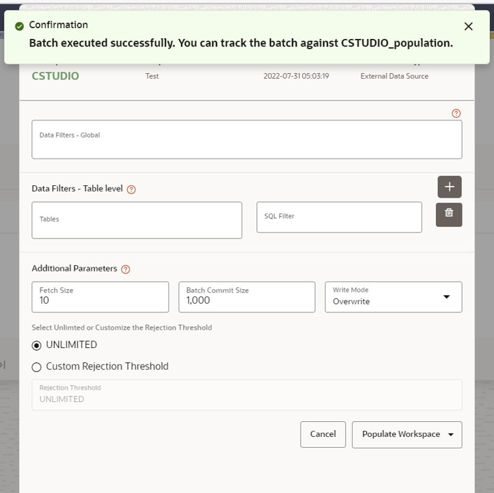Click the green success checkmark icon
The width and height of the screenshot is (494, 493).
point(19,26)
